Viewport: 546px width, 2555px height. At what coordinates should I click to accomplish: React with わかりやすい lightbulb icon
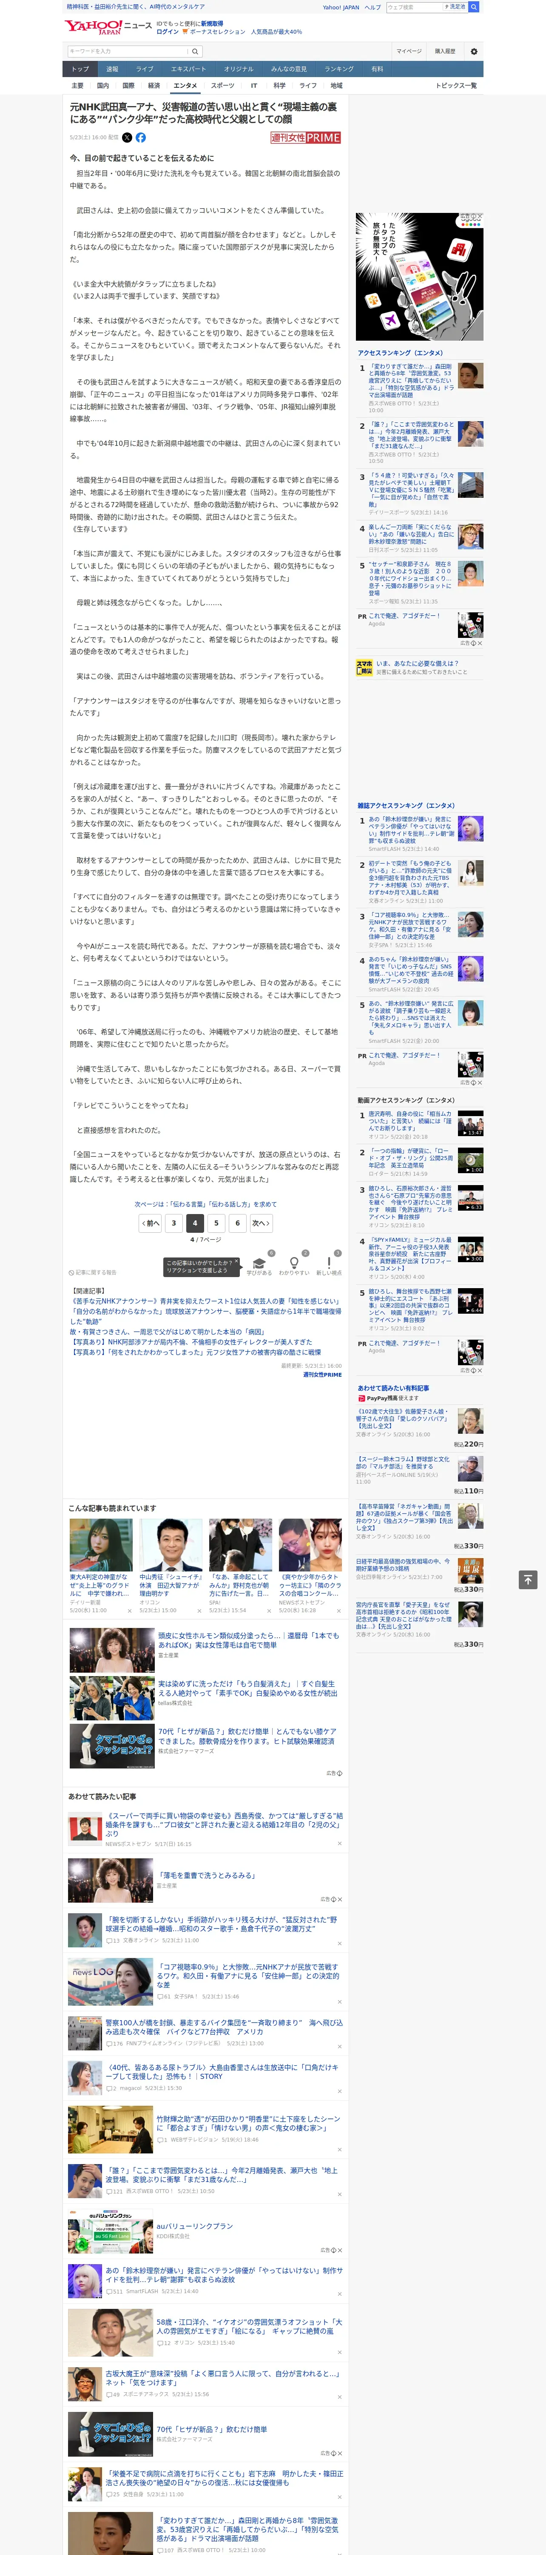click(293, 1263)
